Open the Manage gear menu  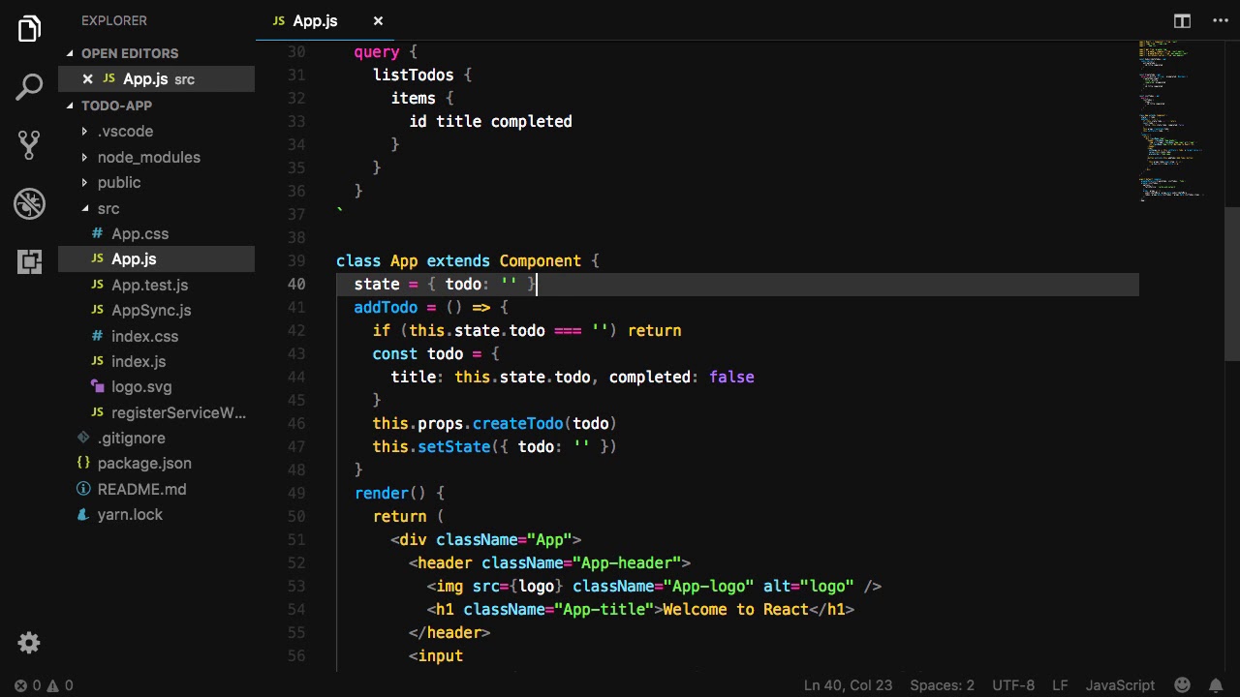(x=29, y=643)
